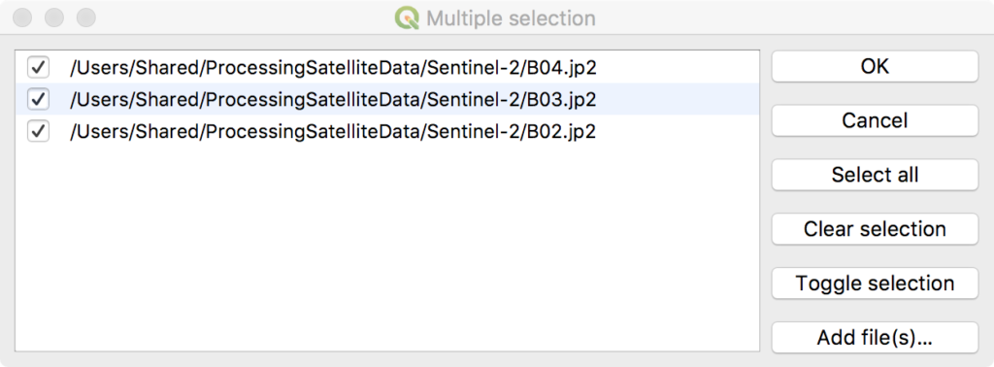994x367 pixels.
Task: Minimize the dialog with the middle window button
Action: point(54,17)
